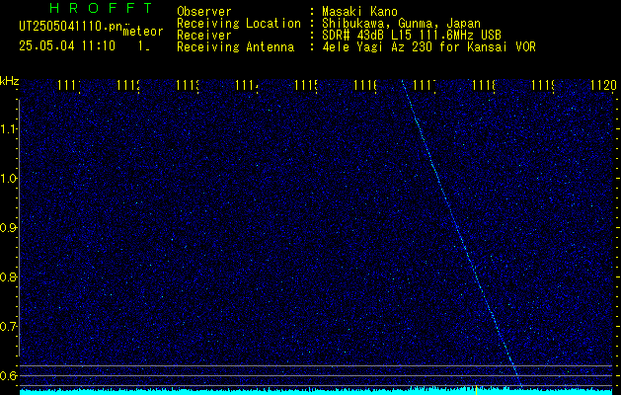This screenshot has height=395, width=621.
Task: Click time marker 1117 on top axis
Action: [x=425, y=85]
